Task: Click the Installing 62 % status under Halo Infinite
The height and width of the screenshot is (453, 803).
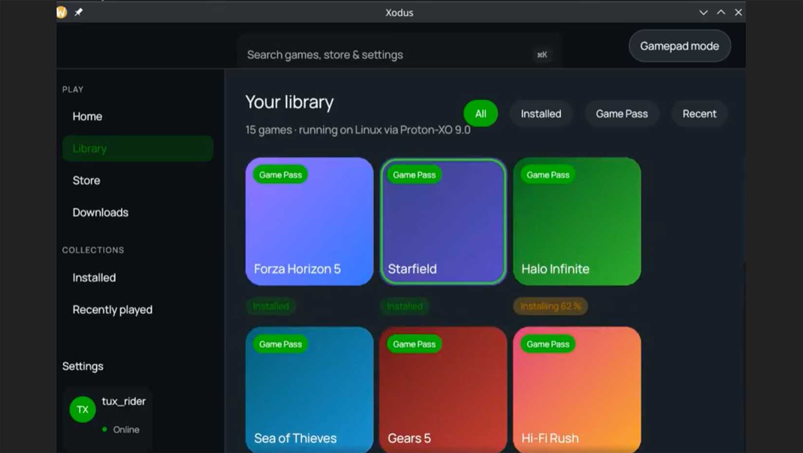Action: pyautogui.click(x=550, y=306)
